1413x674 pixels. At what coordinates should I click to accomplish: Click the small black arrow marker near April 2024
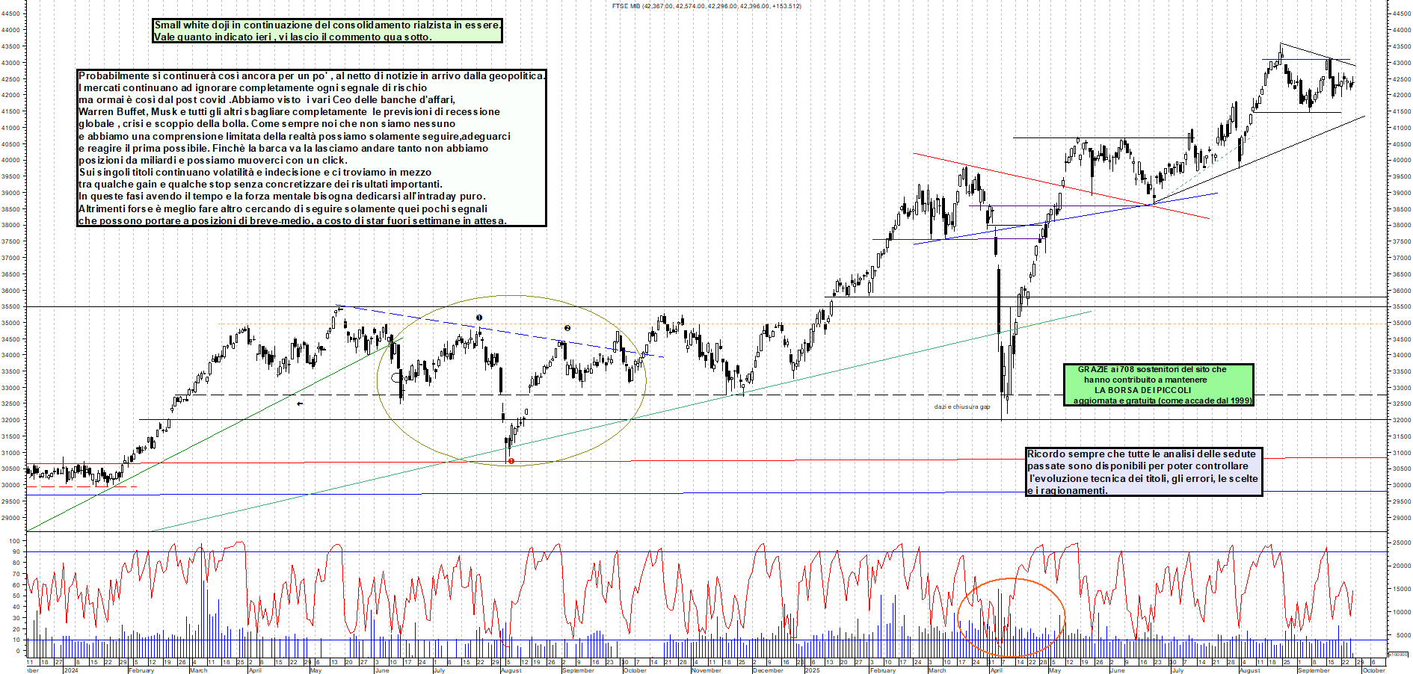click(x=300, y=404)
